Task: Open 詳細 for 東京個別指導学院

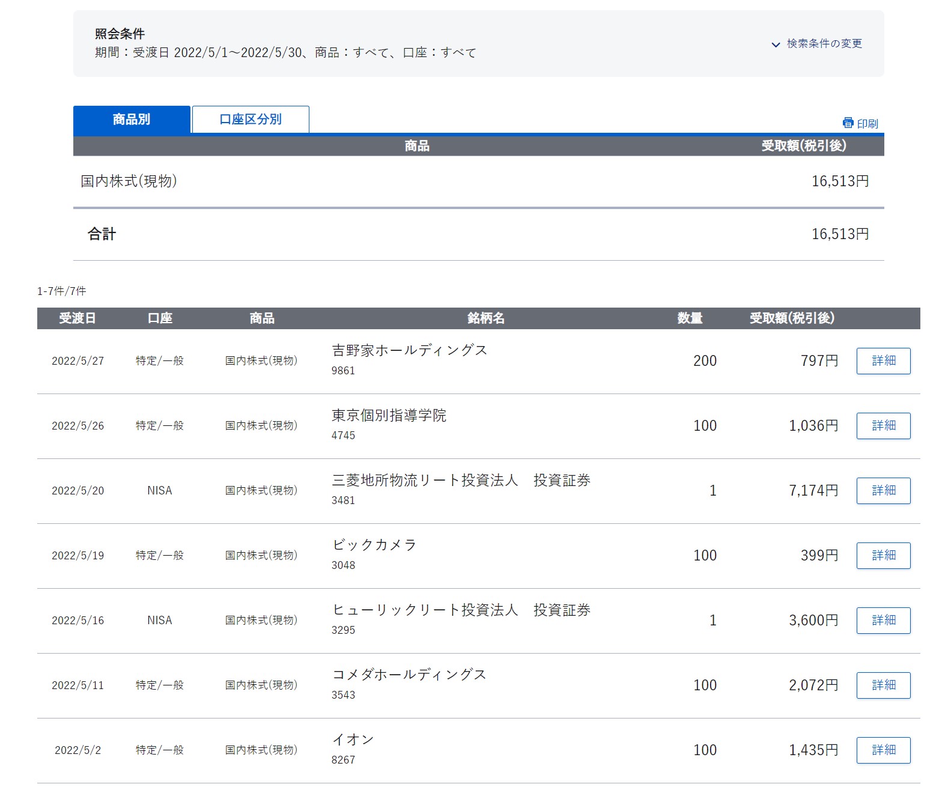Action: [883, 426]
